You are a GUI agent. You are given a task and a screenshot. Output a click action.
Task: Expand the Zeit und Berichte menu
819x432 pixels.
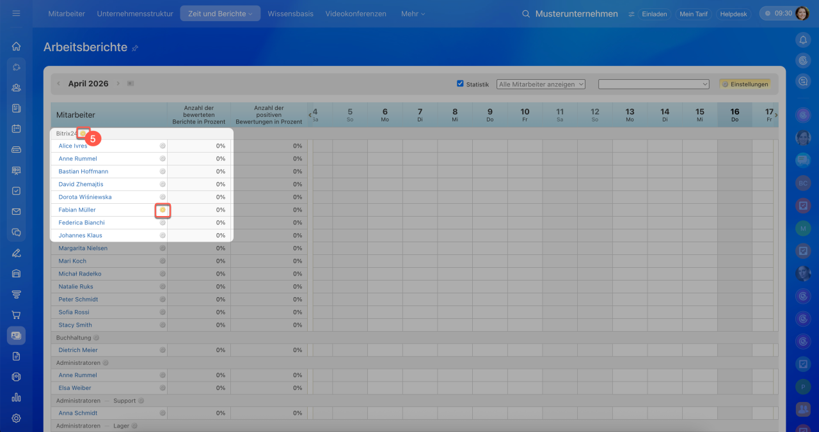tap(220, 13)
